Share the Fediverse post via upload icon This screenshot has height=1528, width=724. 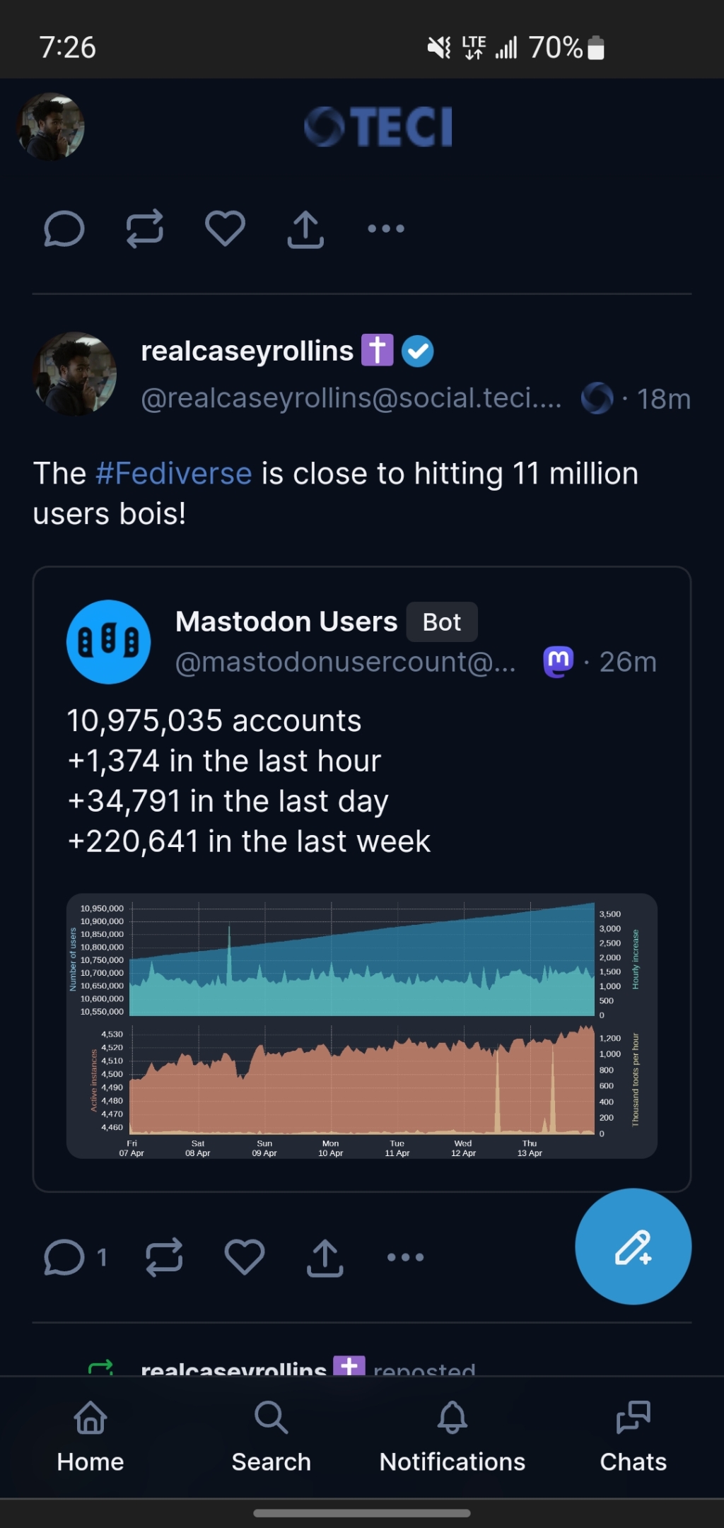click(x=325, y=1257)
